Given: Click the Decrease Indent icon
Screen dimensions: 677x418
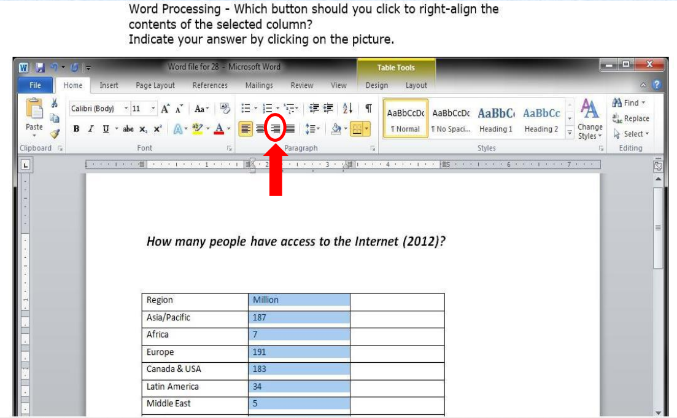Looking at the screenshot, I should [x=314, y=108].
